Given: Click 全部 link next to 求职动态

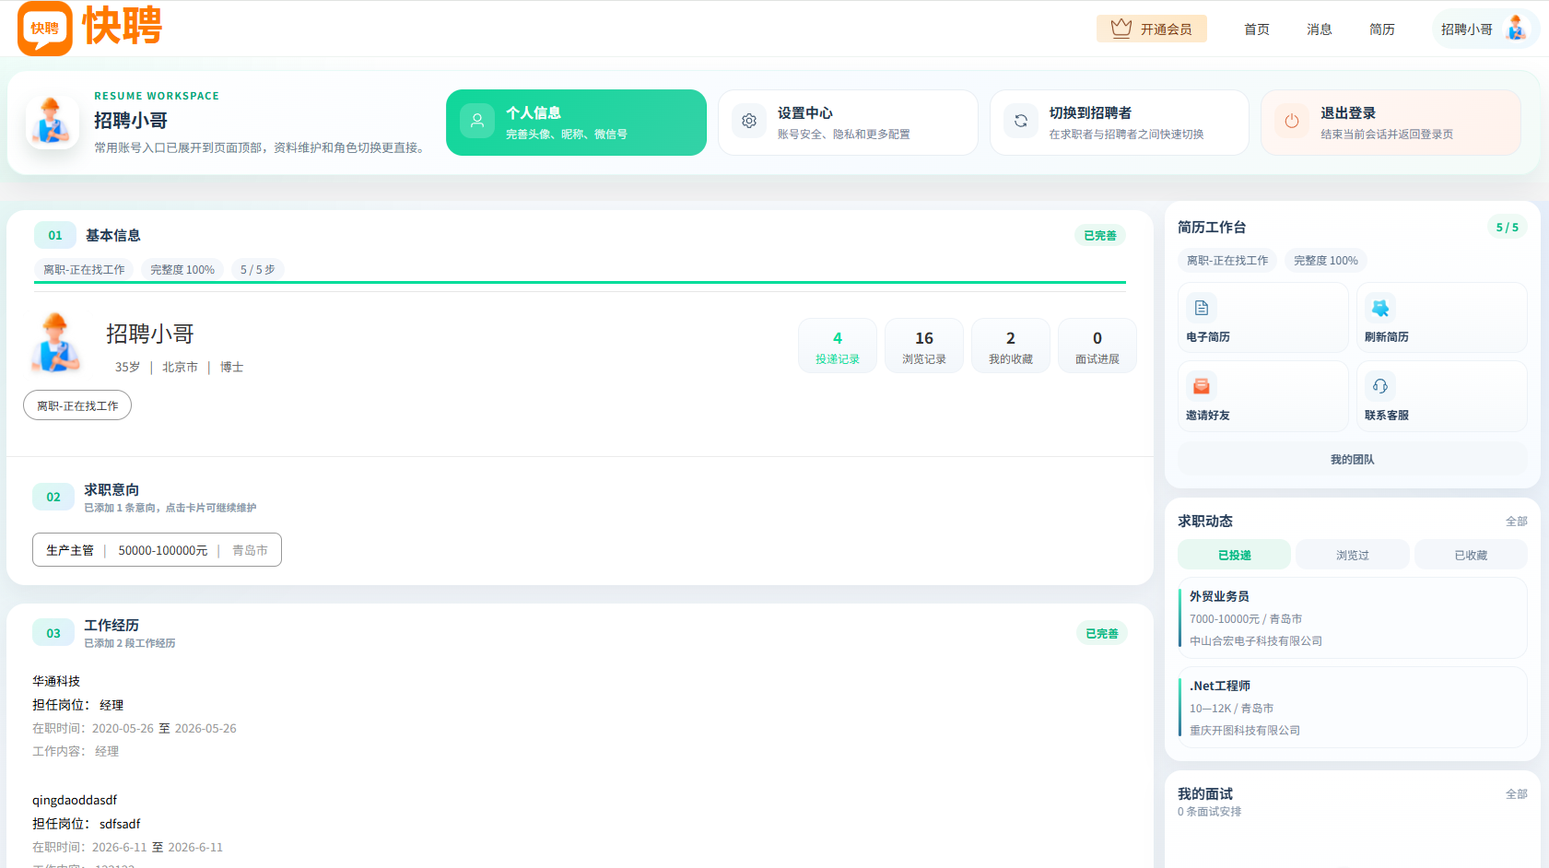Looking at the screenshot, I should click(1517, 522).
